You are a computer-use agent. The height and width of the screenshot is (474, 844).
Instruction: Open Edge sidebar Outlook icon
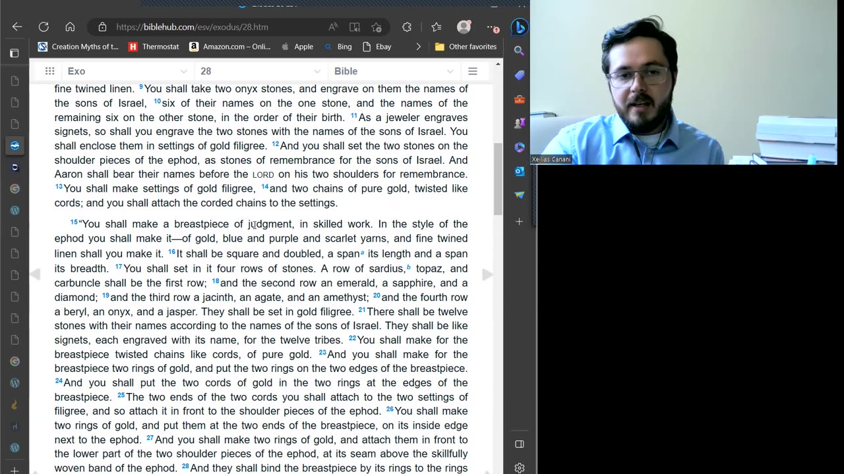pyautogui.click(x=520, y=171)
